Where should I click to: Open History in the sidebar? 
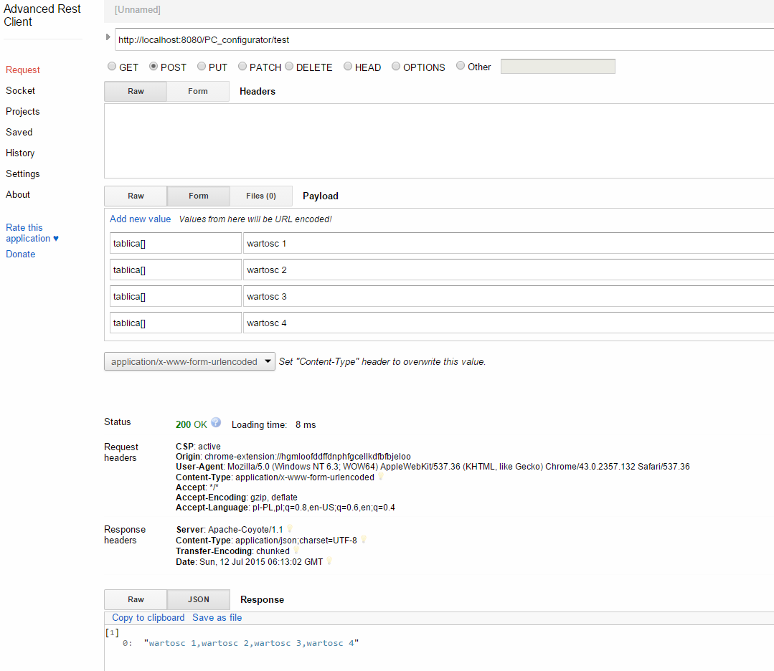coord(20,153)
